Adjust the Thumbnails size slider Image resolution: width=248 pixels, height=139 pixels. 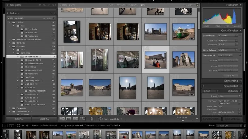tap(183, 120)
